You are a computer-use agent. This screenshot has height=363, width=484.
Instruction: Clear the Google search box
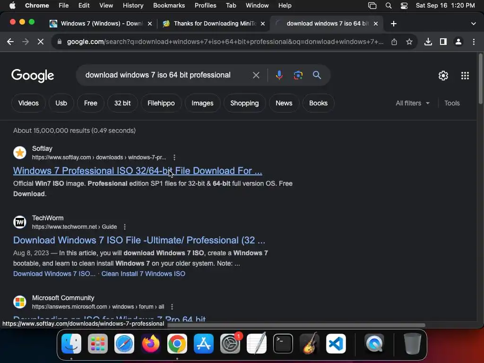[x=256, y=75]
